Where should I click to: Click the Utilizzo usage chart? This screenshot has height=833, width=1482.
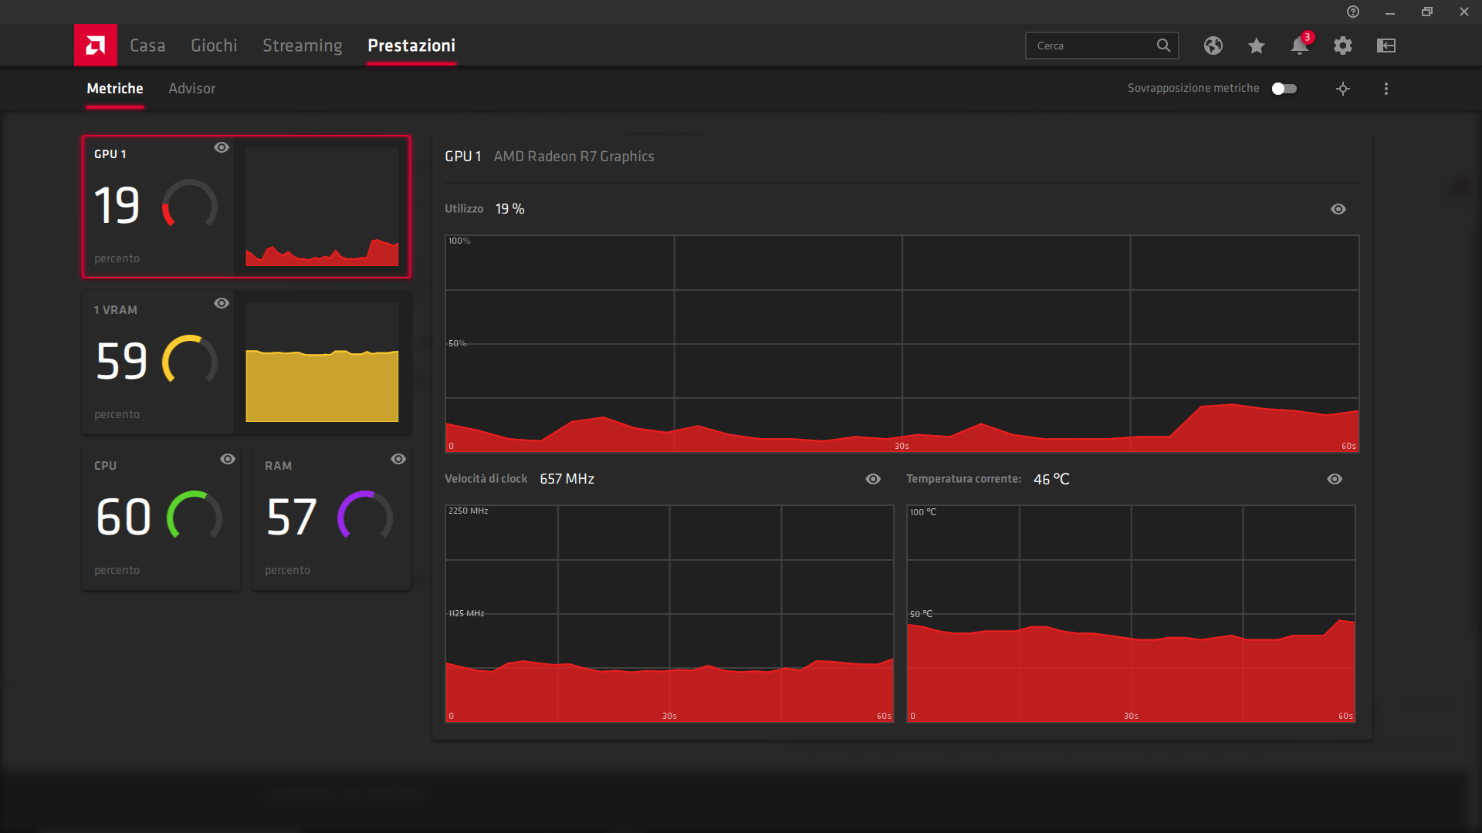point(902,343)
